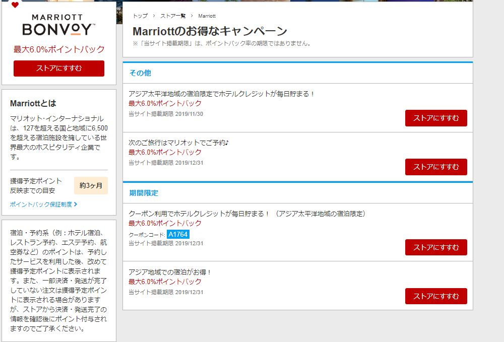This screenshot has height=342, width=504.
Task: Click the Marriottのお得なキャンペーン page title
Action: coord(210,31)
